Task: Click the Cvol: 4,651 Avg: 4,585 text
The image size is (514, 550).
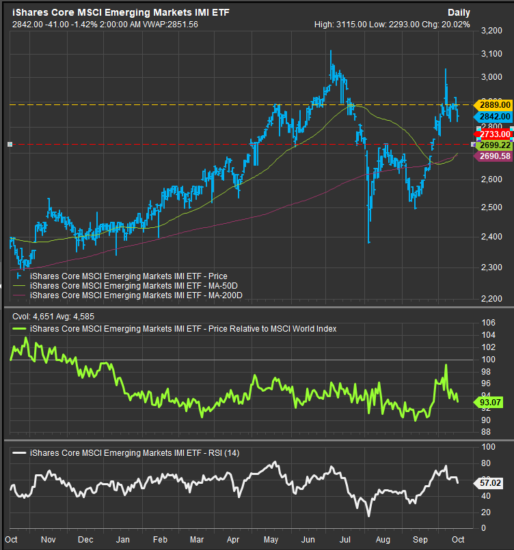Action: point(53,317)
